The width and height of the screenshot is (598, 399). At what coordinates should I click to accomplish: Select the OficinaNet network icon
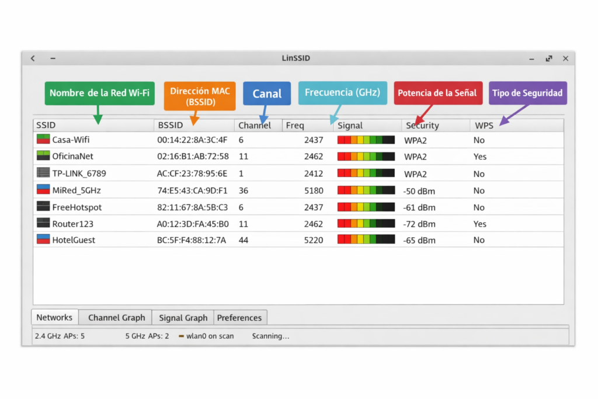point(43,156)
